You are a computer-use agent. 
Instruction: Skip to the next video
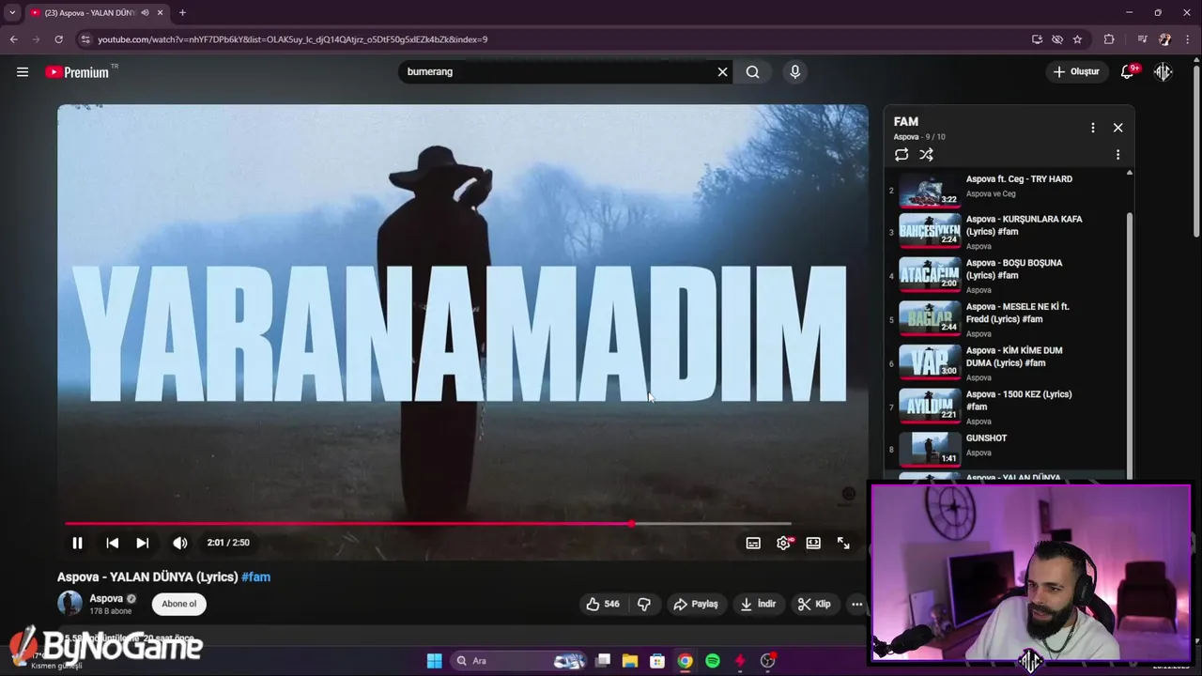(x=142, y=543)
